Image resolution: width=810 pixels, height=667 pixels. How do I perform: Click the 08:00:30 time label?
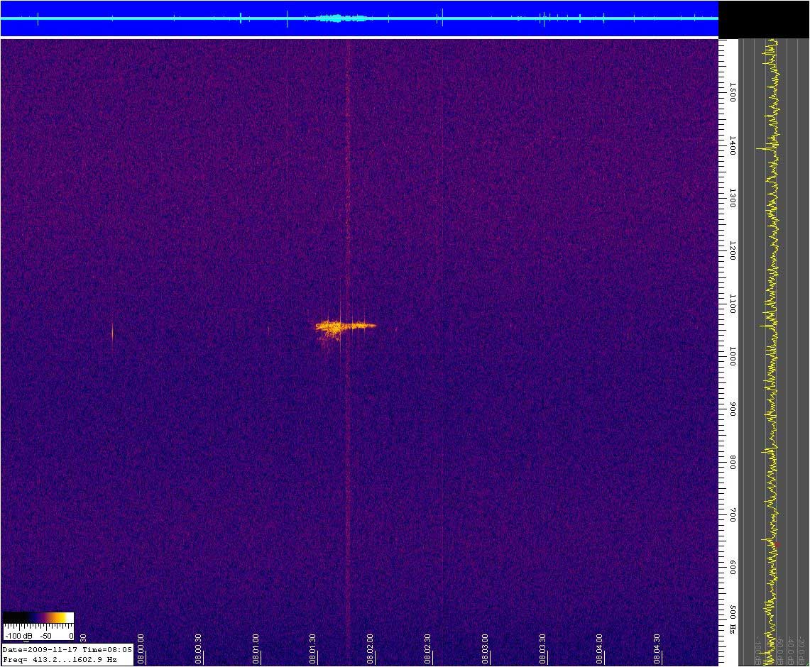pyautogui.click(x=198, y=649)
